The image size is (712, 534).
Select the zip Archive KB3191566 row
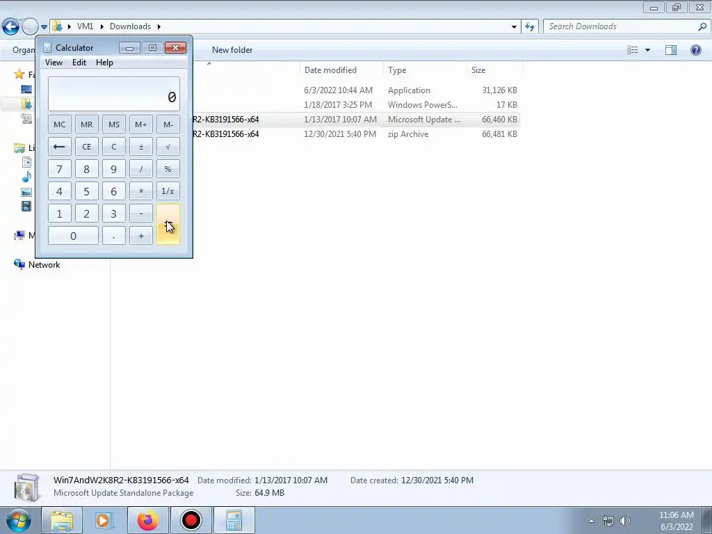[356, 134]
